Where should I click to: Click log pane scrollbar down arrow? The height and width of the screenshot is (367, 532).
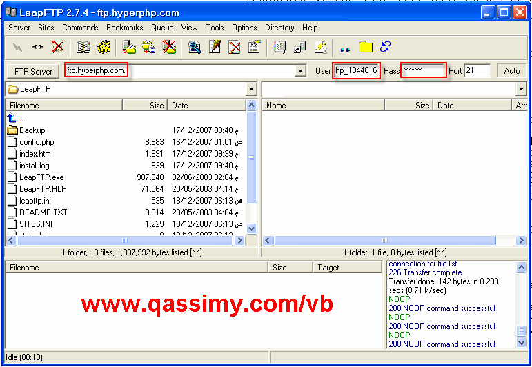click(x=521, y=343)
